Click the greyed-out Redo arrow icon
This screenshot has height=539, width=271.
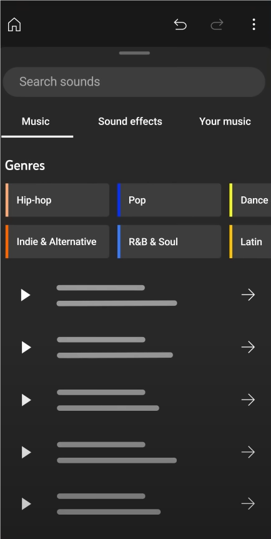[x=217, y=24]
